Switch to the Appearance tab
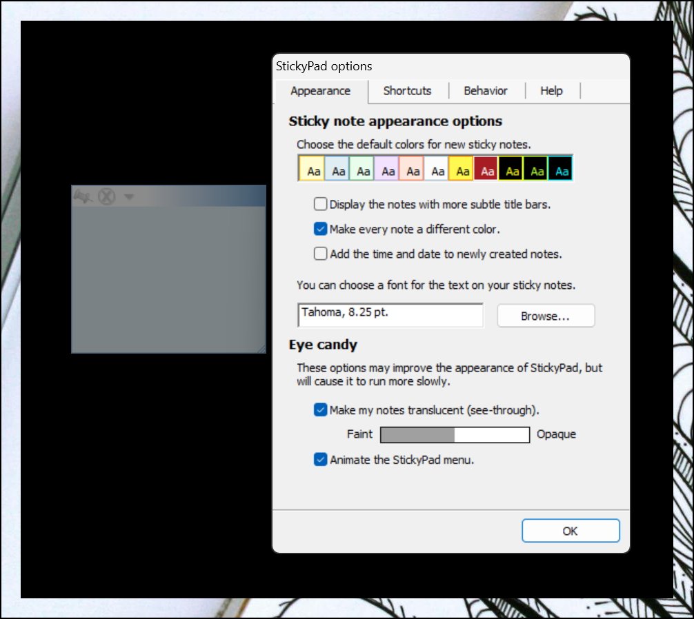This screenshot has height=619, width=694. click(x=321, y=91)
